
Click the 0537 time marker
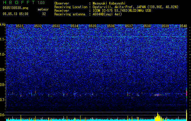click(x=129, y=26)
